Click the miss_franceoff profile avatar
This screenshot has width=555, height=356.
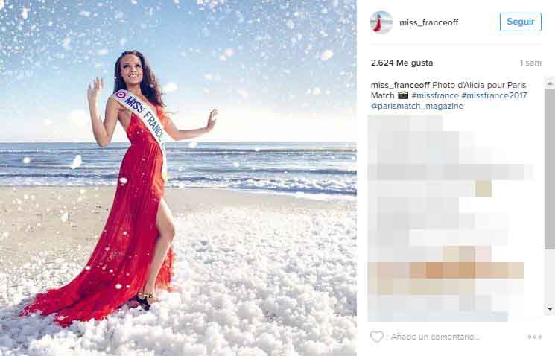coord(381,22)
